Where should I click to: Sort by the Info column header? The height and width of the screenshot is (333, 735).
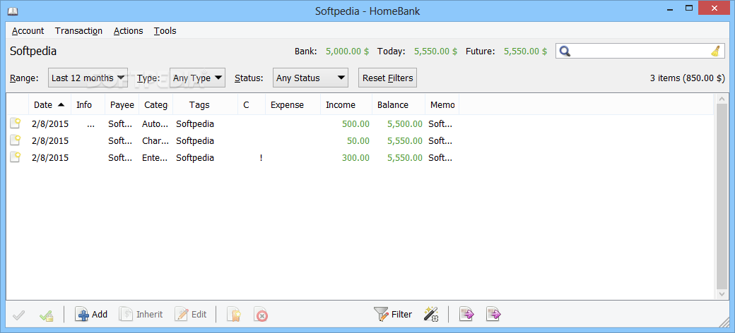point(88,104)
